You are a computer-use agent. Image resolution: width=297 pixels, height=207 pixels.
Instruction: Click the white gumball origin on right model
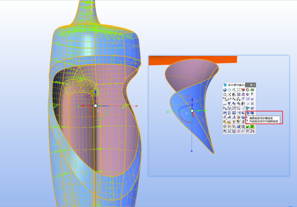pos(192,111)
